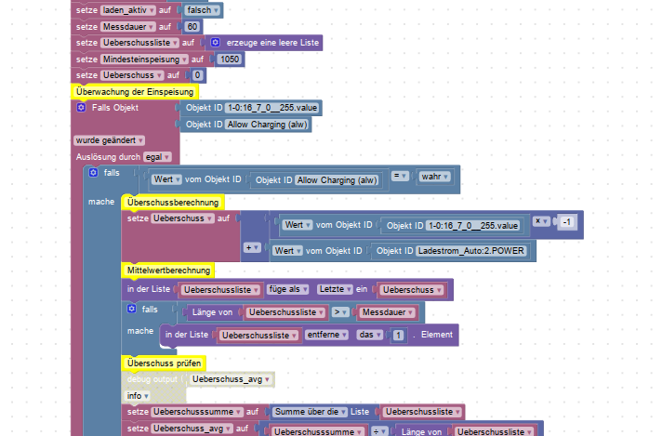Open '=' comparison operator dropdown

point(400,176)
